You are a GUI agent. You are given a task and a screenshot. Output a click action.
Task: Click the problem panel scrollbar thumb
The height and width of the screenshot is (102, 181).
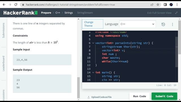(x=78, y=88)
